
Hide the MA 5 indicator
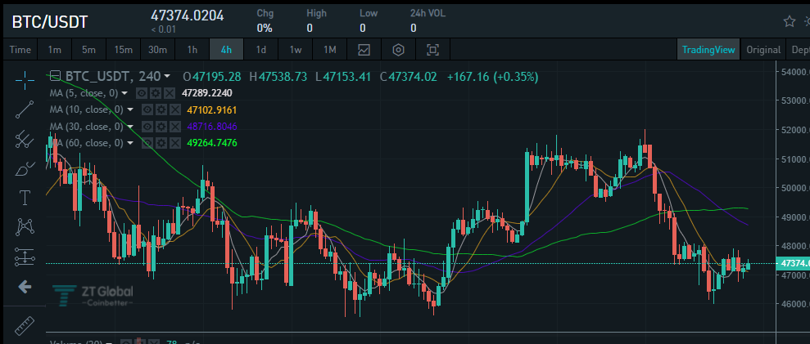(x=142, y=93)
